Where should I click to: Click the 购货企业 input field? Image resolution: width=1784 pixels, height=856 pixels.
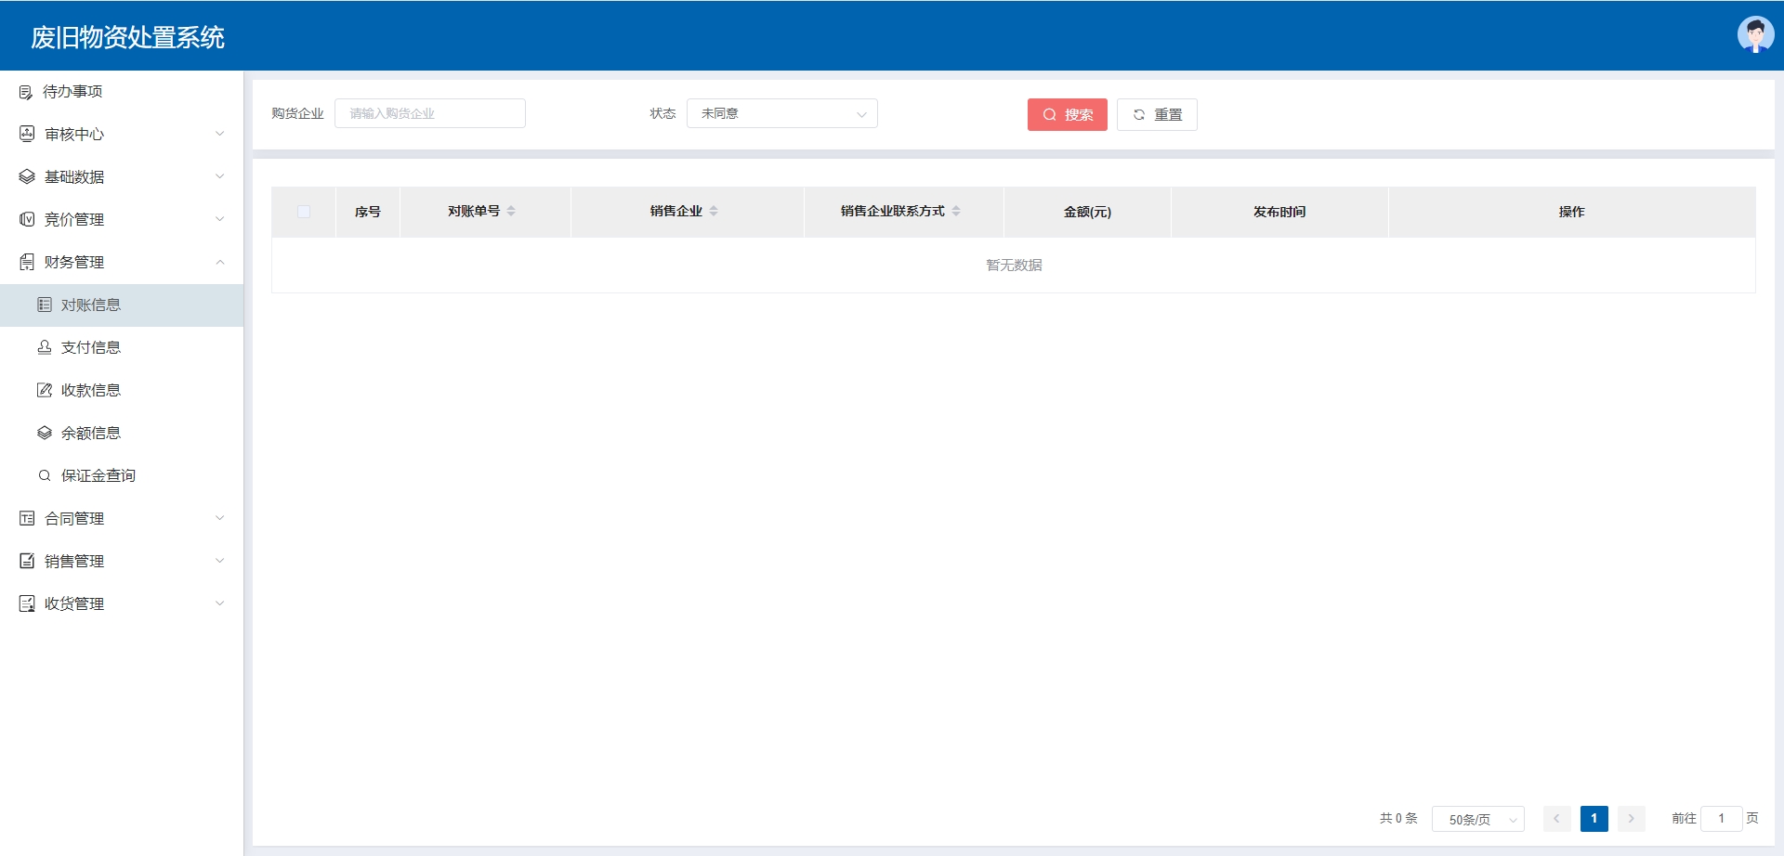429,113
